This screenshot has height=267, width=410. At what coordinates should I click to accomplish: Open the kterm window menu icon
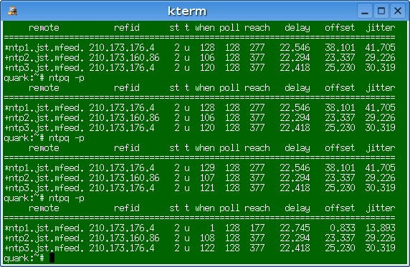[12, 11]
